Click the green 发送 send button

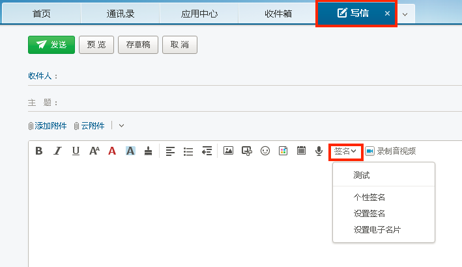[x=51, y=44]
